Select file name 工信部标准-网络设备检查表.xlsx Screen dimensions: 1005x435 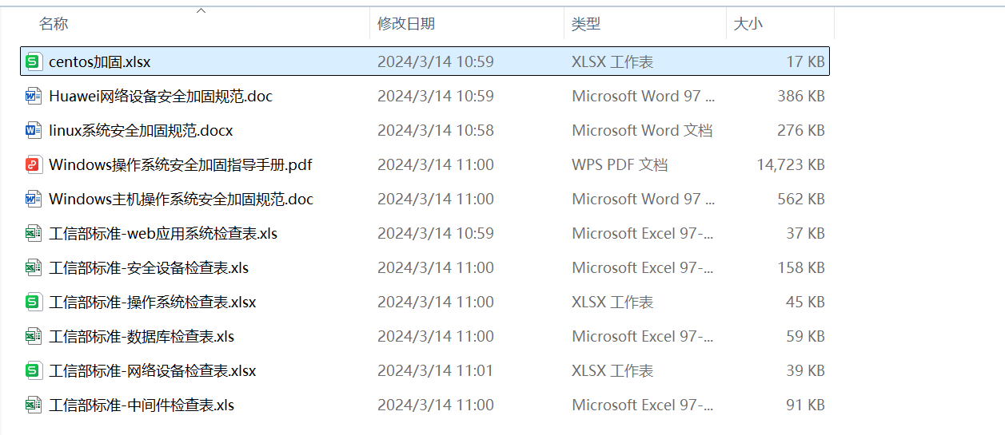[x=153, y=370]
